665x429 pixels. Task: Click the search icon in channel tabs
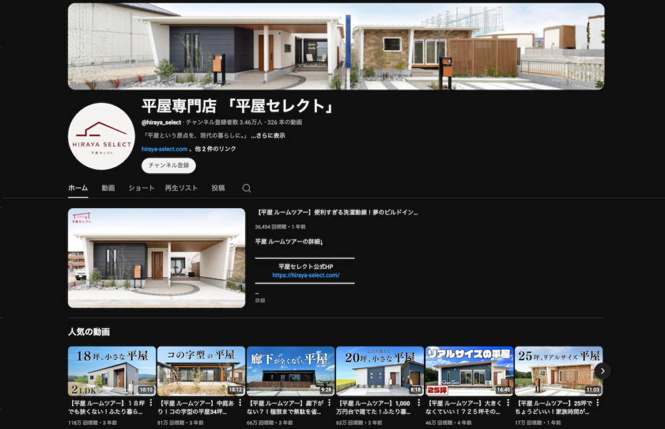pyautogui.click(x=247, y=188)
